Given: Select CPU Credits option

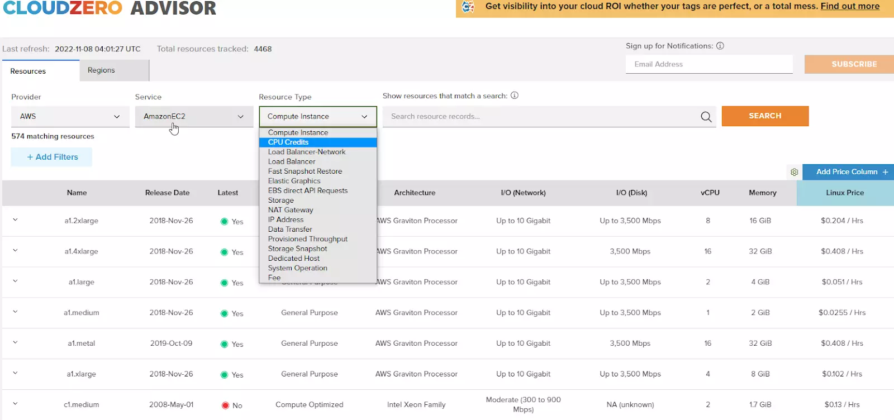Looking at the screenshot, I should tap(318, 142).
